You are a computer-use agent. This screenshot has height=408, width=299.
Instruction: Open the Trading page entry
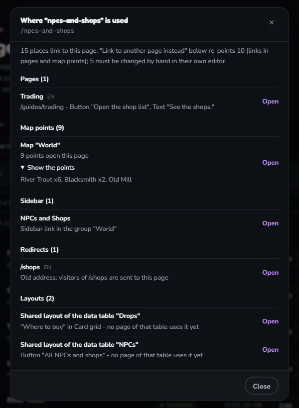tap(270, 102)
